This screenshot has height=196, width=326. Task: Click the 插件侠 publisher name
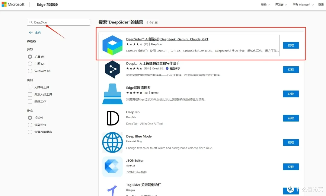pyautogui.click(x=155, y=93)
